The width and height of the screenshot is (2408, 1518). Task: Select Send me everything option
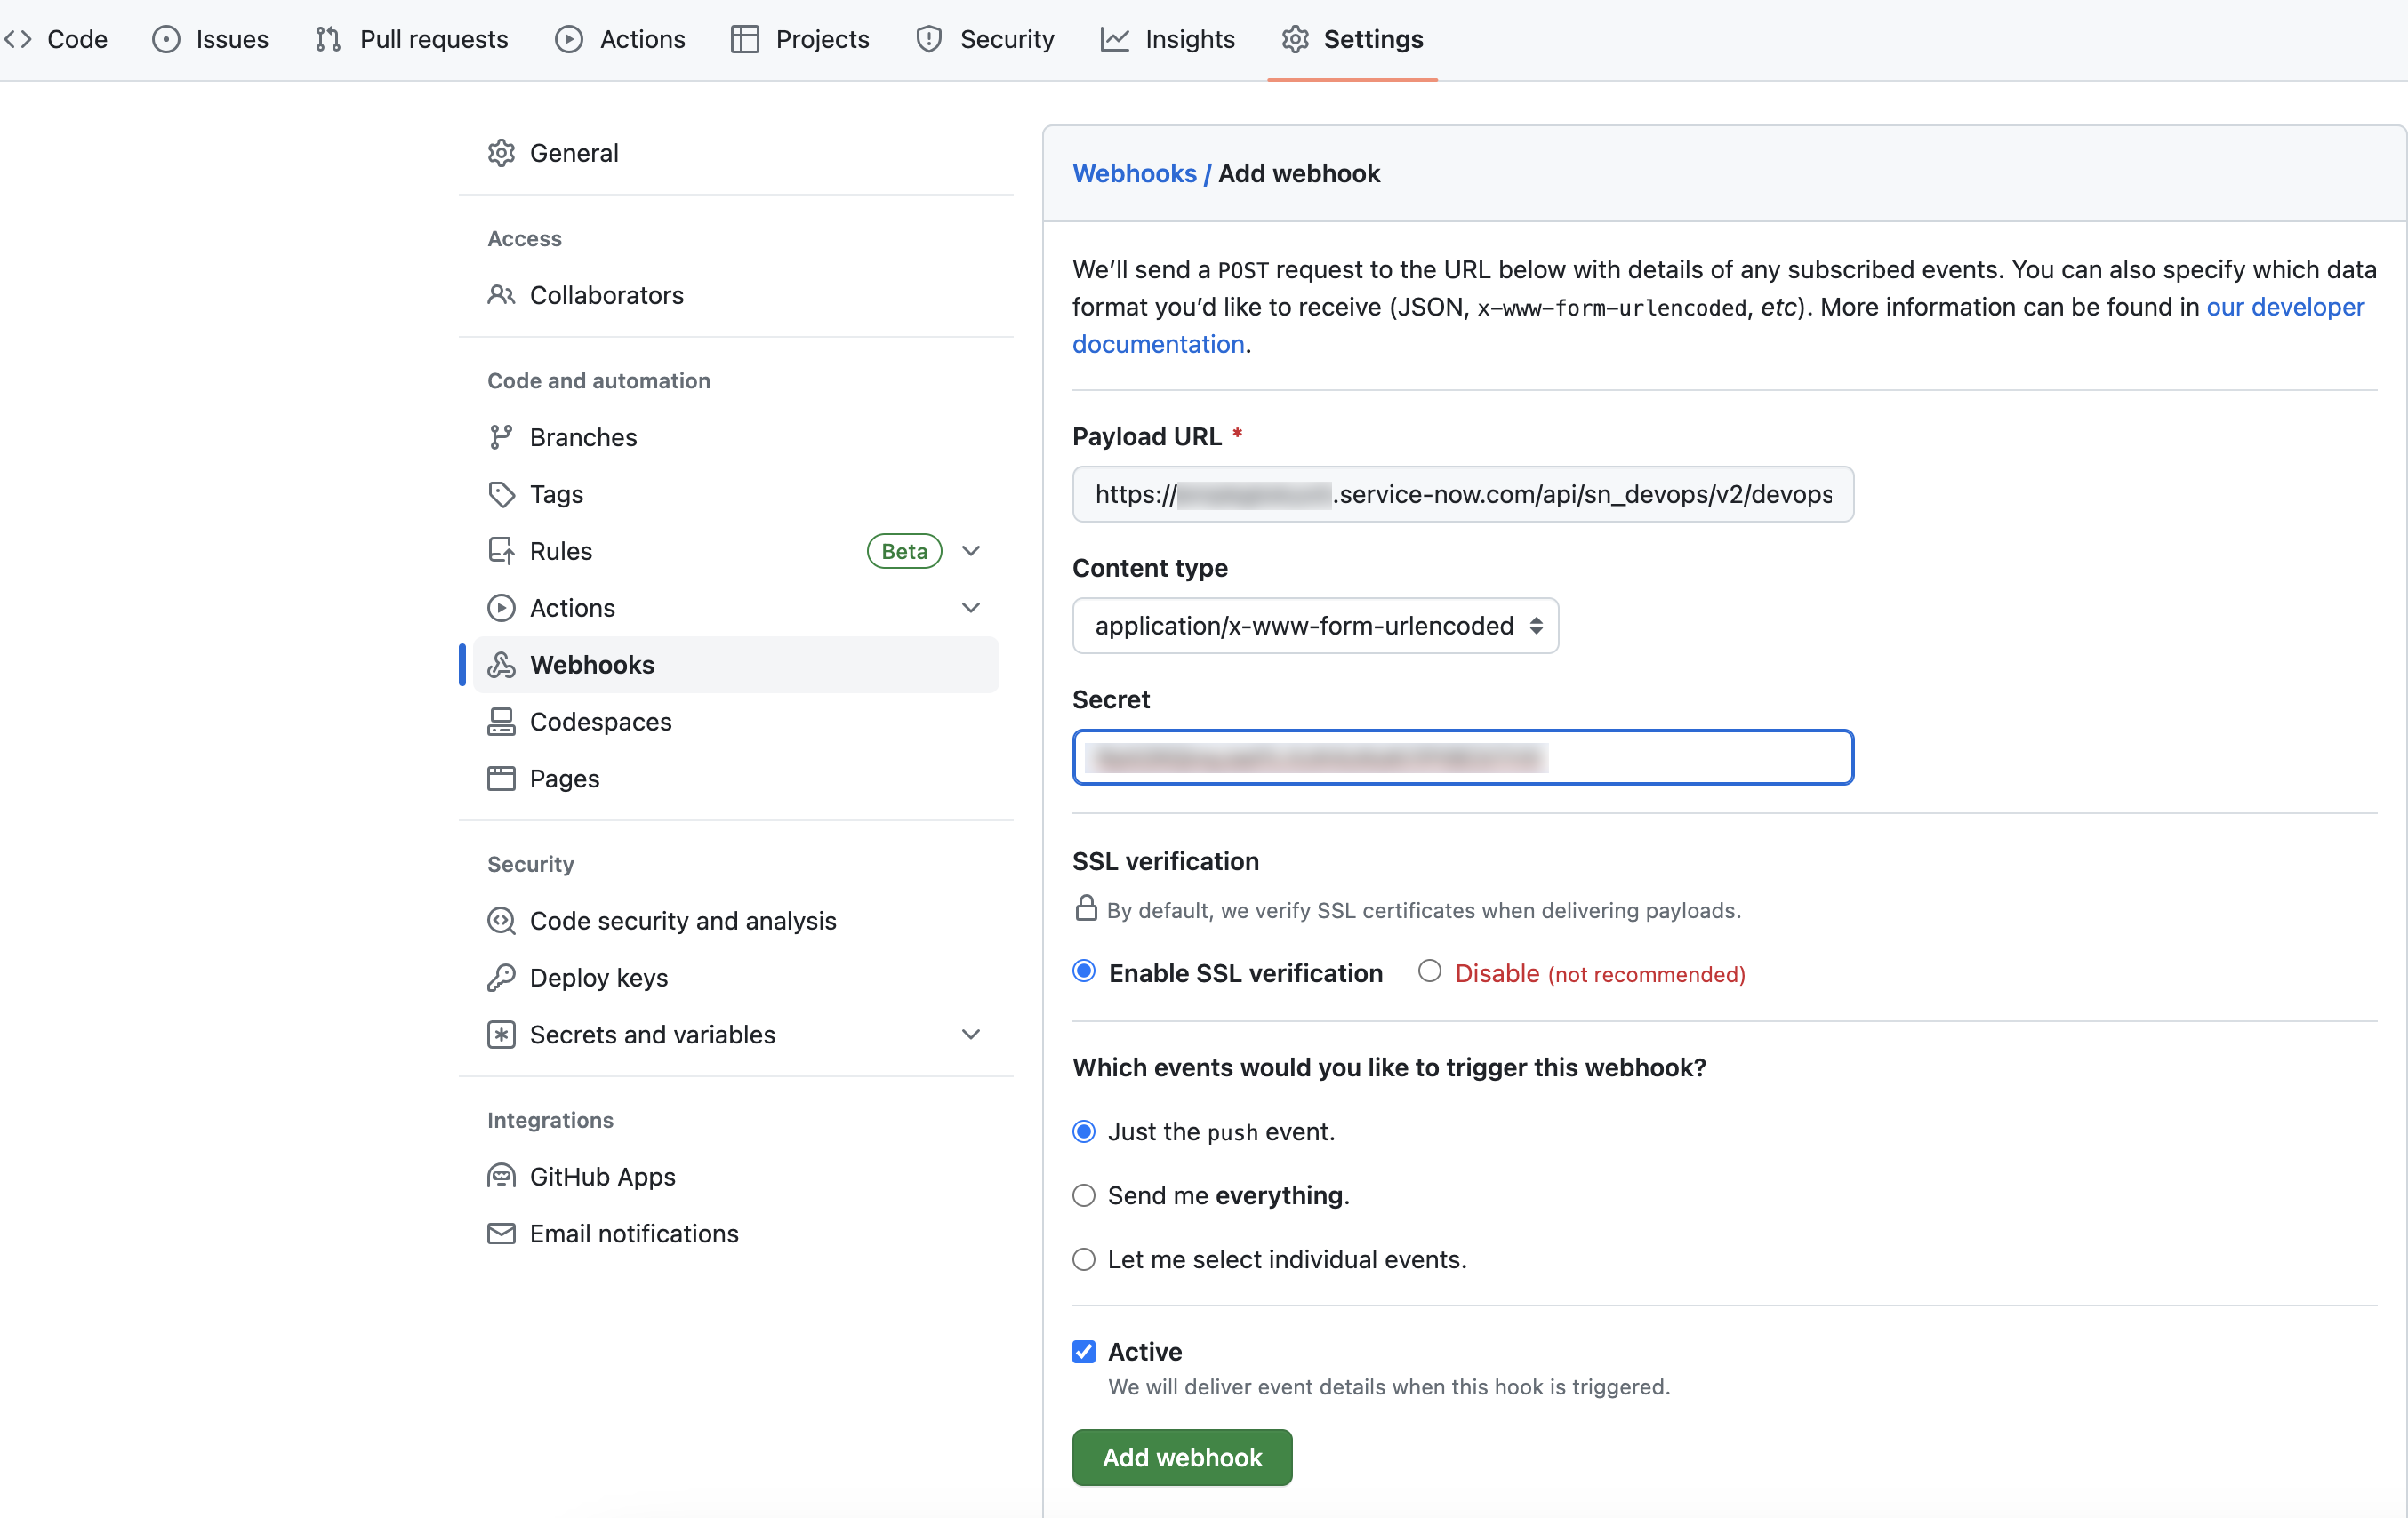pyautogui.click(x=1084, y=1195)
